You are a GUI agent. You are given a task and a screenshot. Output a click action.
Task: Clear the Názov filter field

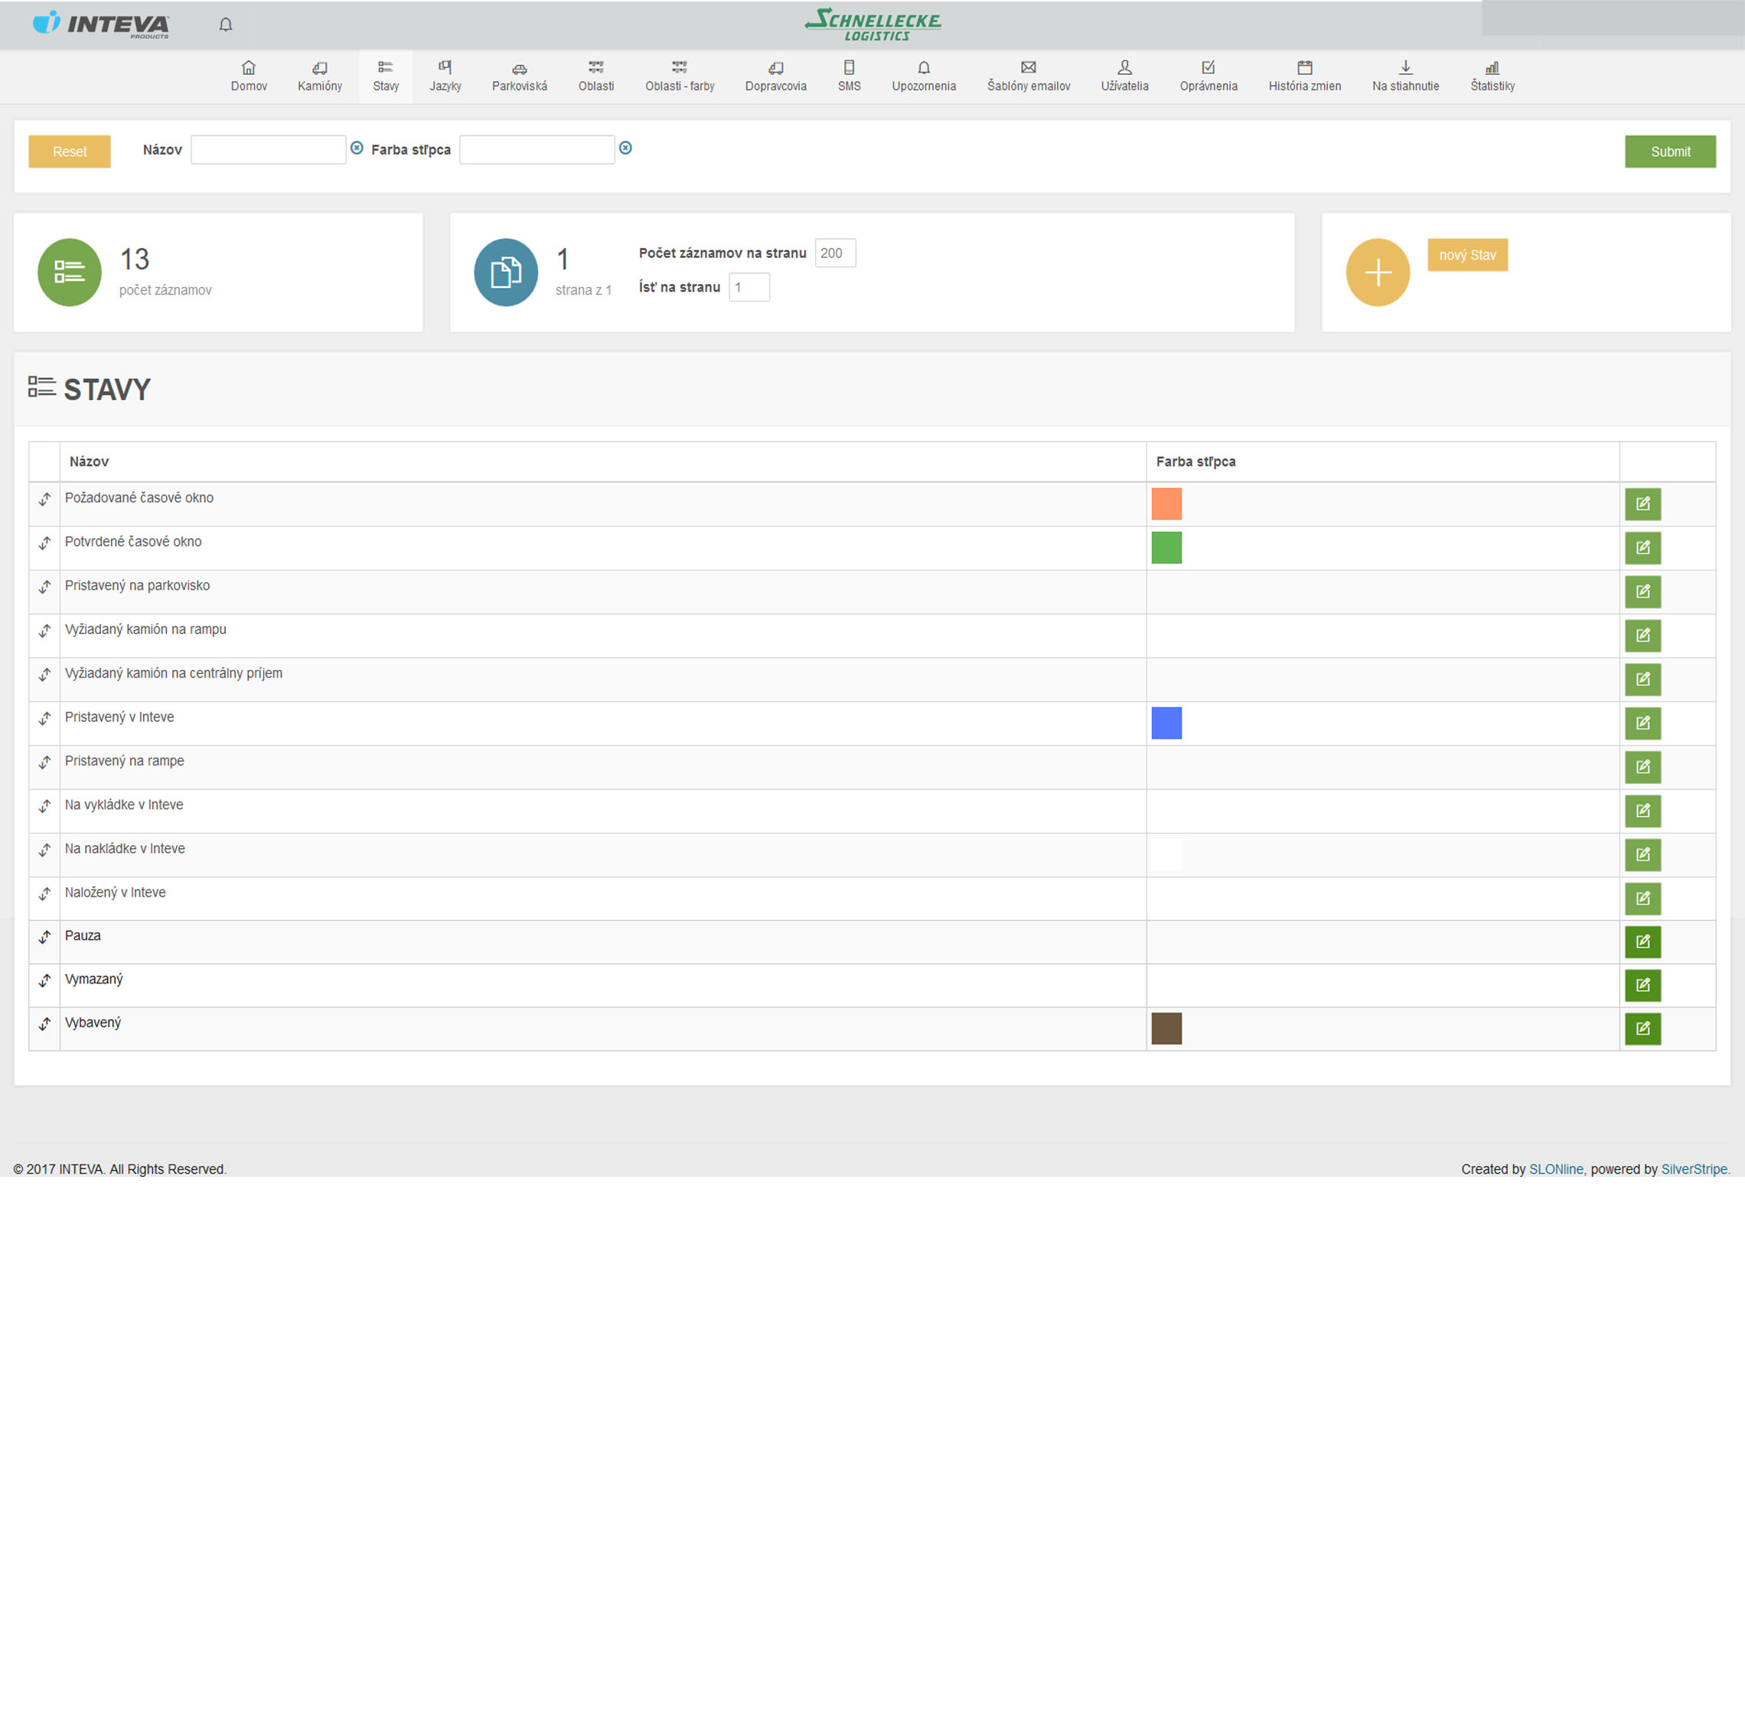pyautogui.click(x=357, y=148)
